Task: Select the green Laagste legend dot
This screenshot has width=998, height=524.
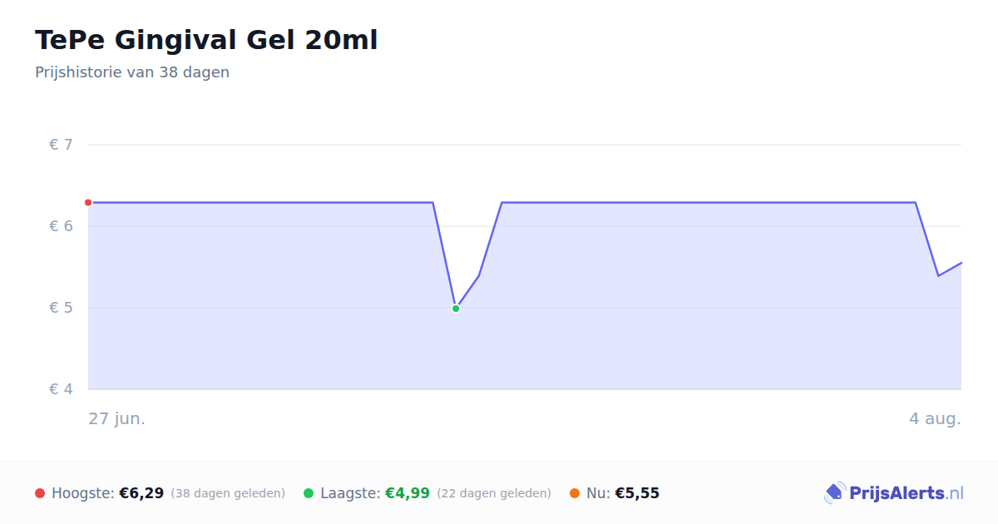Action: click(x=309, y=493)
